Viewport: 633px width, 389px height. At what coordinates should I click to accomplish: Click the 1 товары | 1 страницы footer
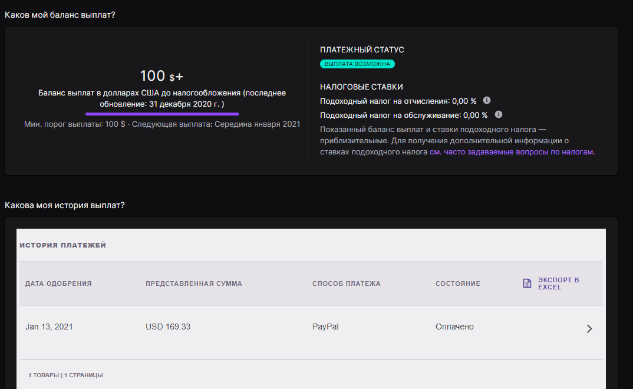[65, 375]
